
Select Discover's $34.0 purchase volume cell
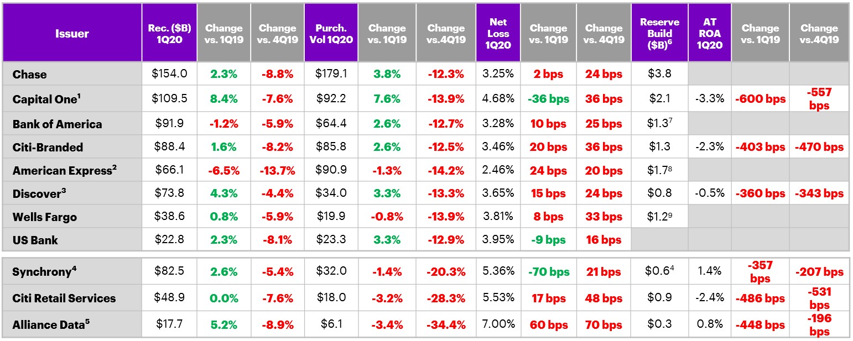pyautogui.click(x=331, y=193)
